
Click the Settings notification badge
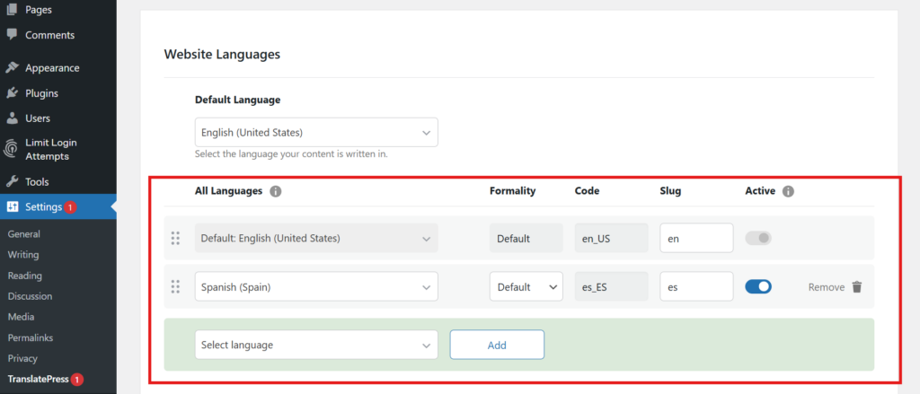coord(70,207)
